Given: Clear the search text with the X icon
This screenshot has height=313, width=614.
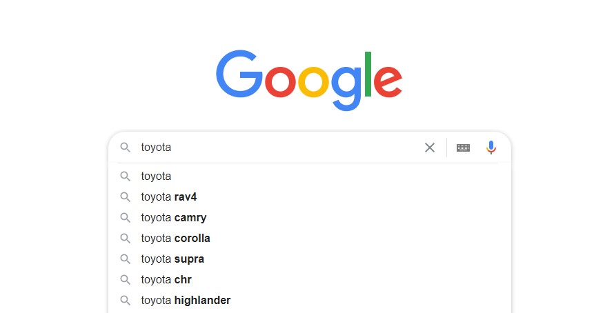Looking at the screenshot, I should tap(430, 148).
